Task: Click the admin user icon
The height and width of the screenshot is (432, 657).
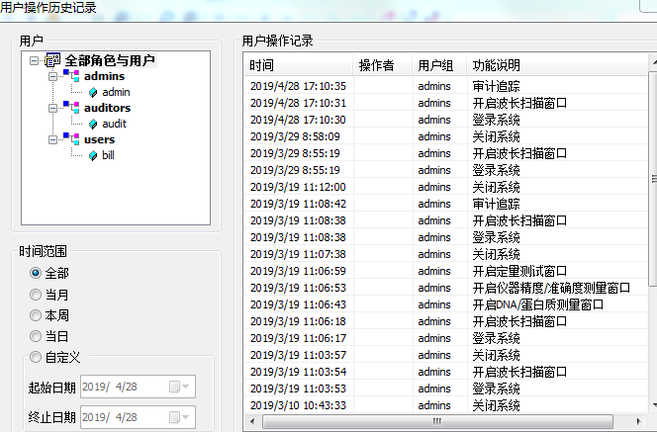Action: point(93,92)
